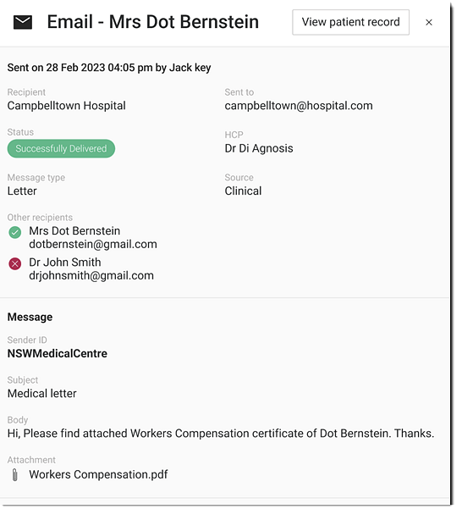This screenshot has height=509, width=462.
Task: Click the Medical letter subject text
Action: click(41, 394)
